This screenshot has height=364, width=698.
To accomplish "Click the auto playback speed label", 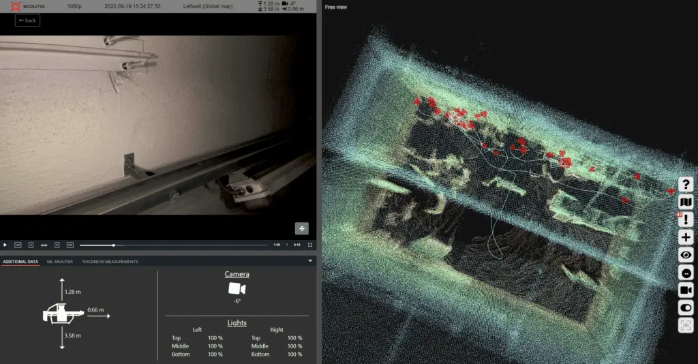I will tap(44, 245).
